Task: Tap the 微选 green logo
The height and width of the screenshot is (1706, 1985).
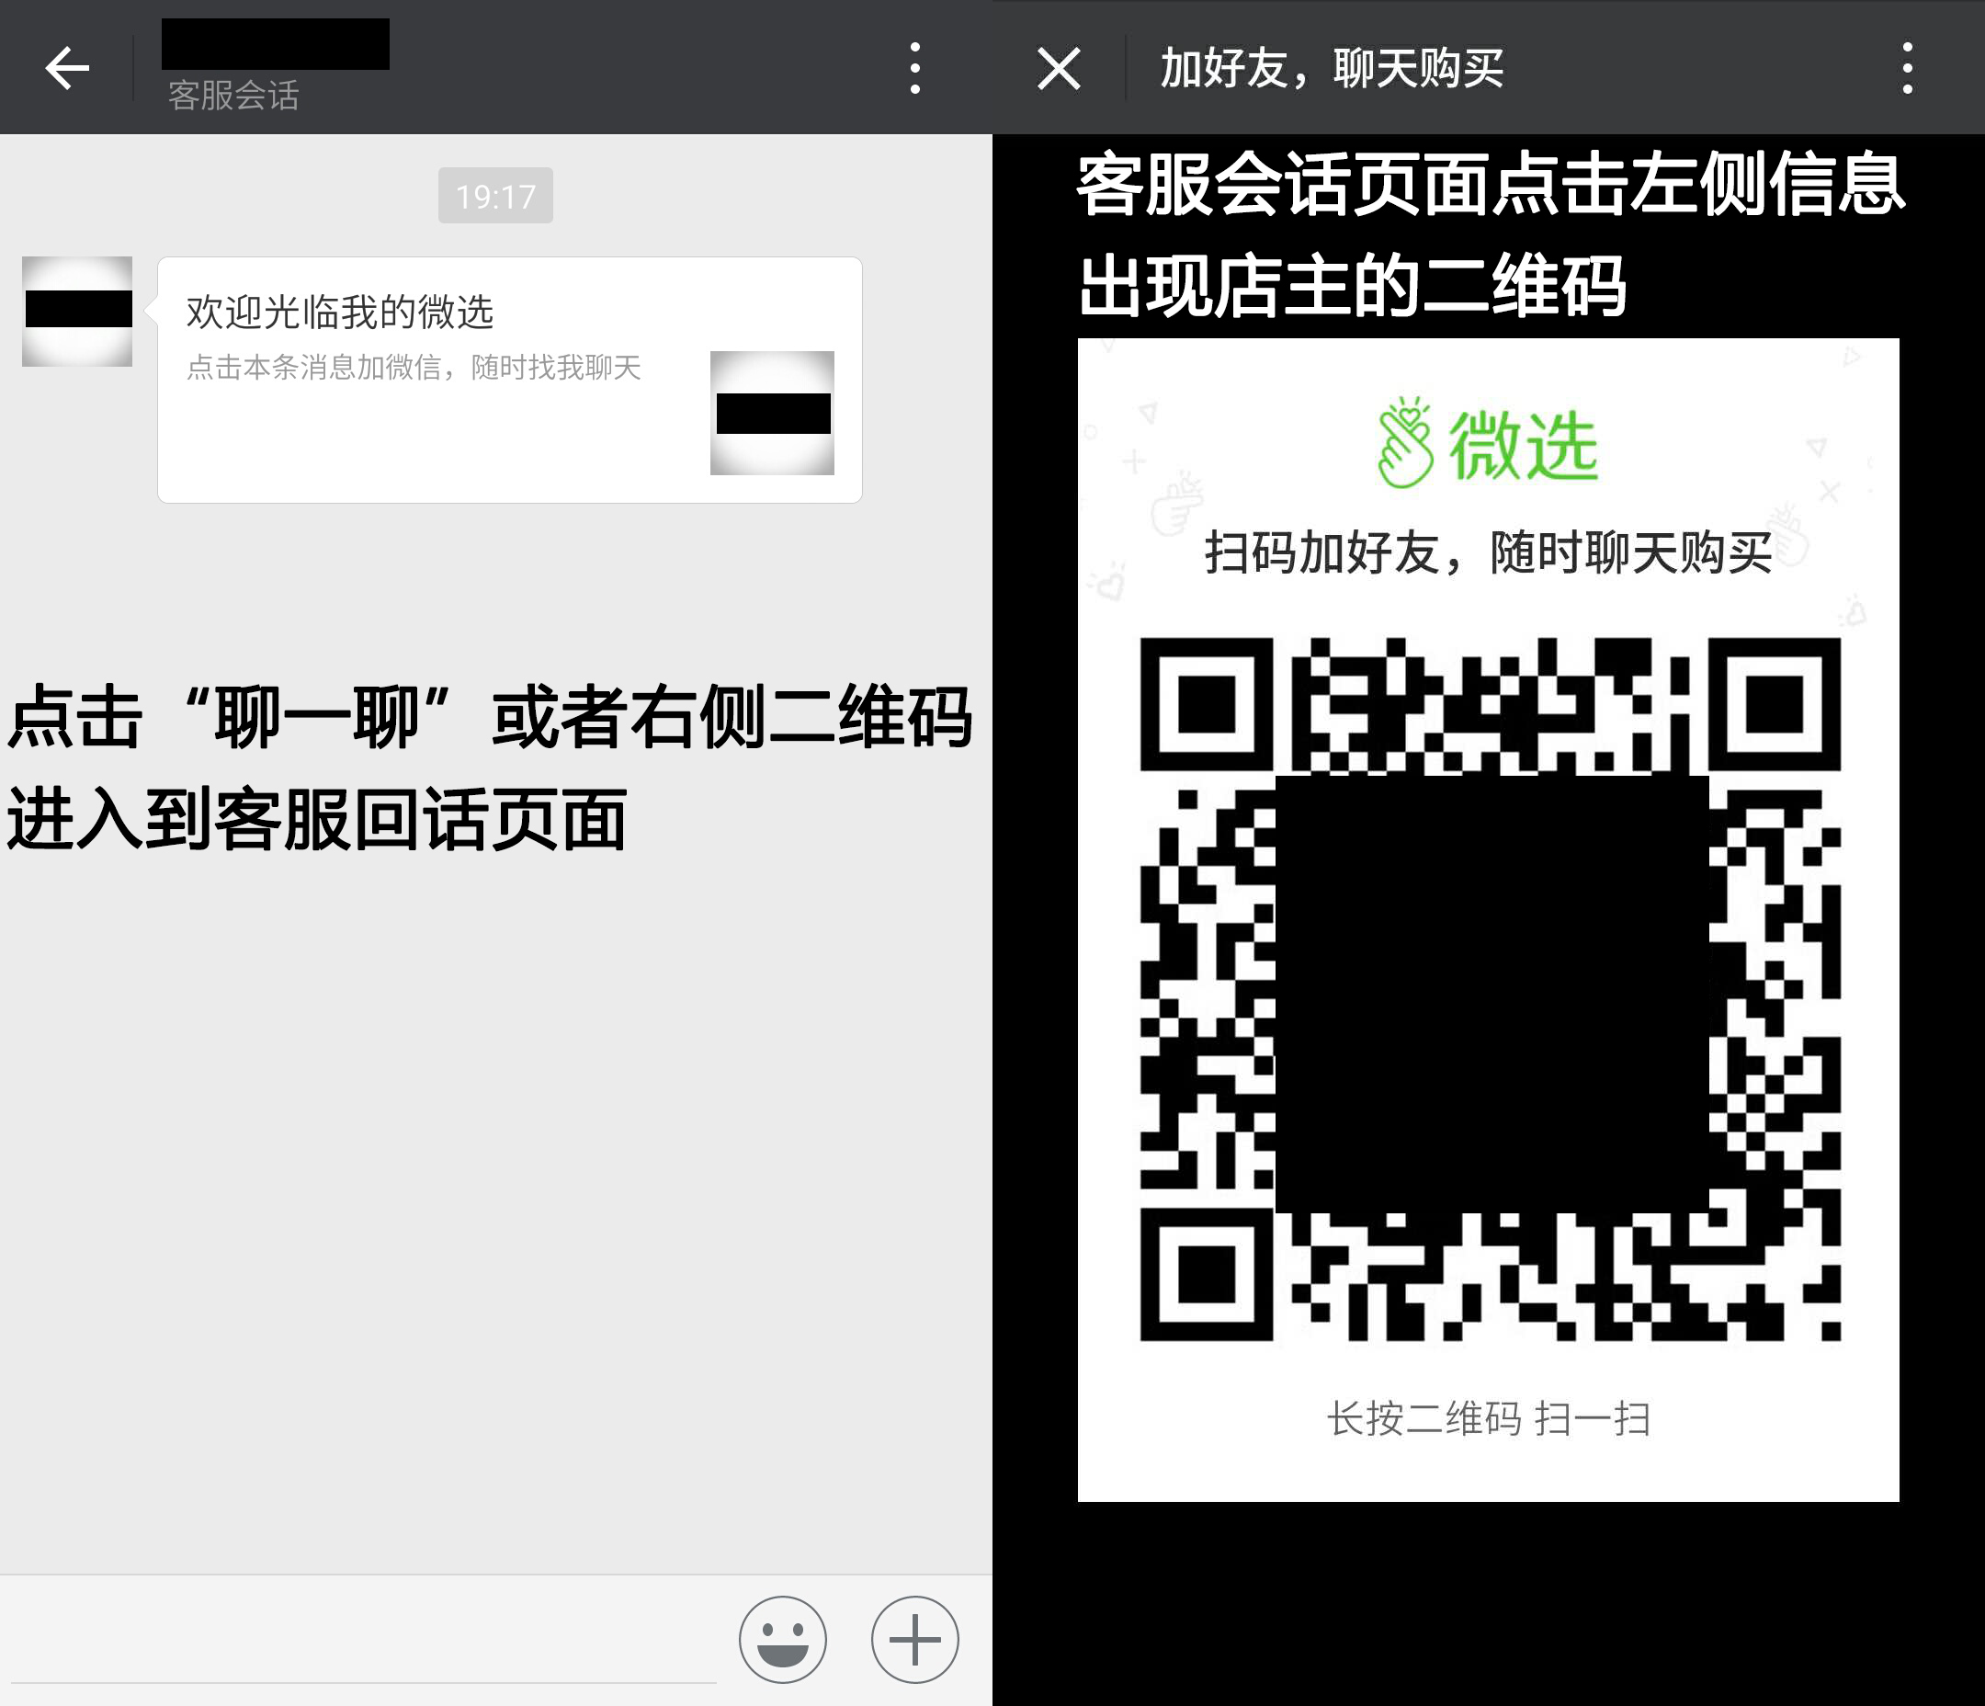Action: click(x=1488, y=443)
